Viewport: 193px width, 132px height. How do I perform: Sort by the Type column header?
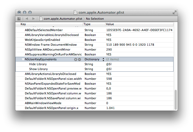click(87, 24)
